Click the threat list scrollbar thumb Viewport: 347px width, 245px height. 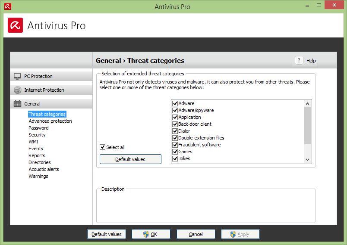click(x=307, y=125)
